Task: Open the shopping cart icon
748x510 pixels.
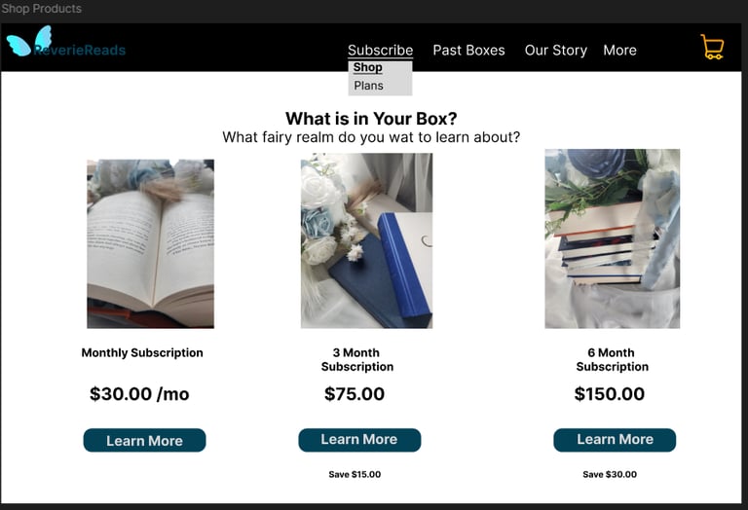Action: coord(712,47)
